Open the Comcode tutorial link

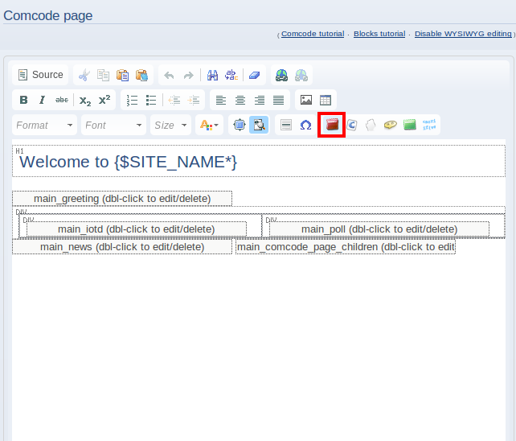(313, 34)
